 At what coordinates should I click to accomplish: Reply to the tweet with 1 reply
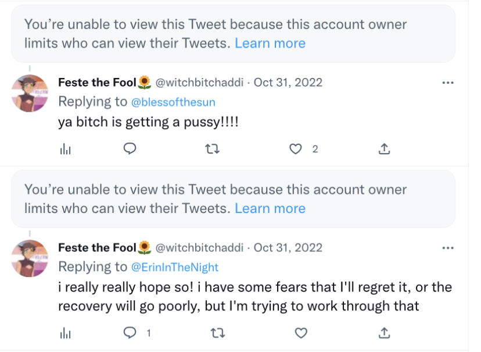click(x=130, y=333)
